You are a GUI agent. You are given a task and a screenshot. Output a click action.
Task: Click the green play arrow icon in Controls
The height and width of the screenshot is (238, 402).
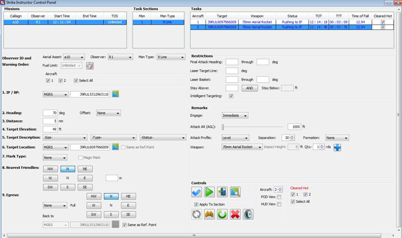tap(209, 192)
